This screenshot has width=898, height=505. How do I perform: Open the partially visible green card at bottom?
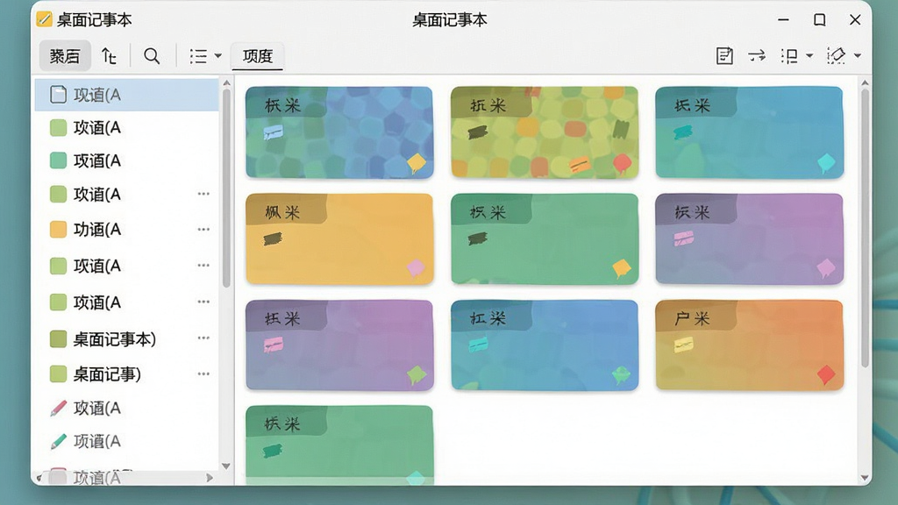(339, 445)
